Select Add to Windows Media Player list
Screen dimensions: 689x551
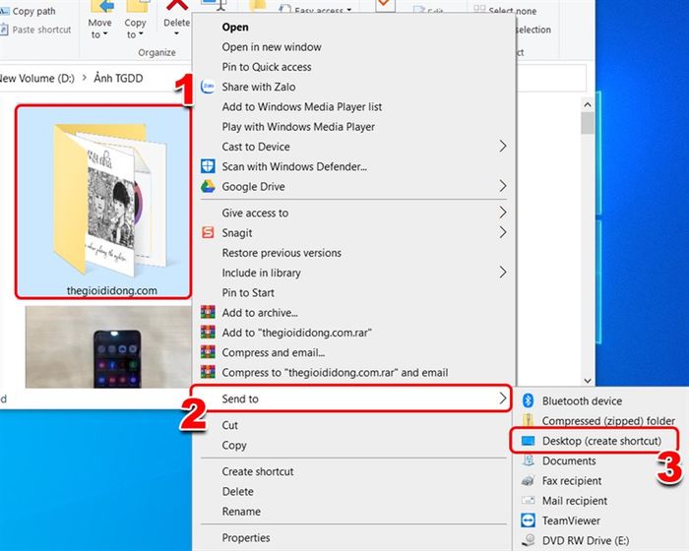pyautogui.click(x=354, y=107)
